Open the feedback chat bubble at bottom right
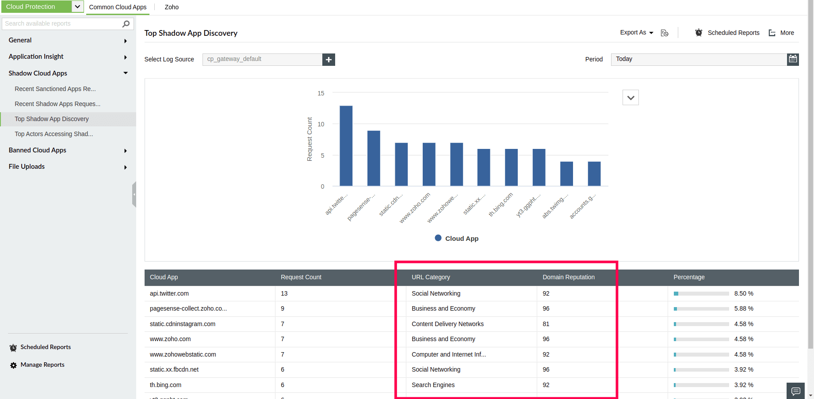 click(x=795, y=391)
